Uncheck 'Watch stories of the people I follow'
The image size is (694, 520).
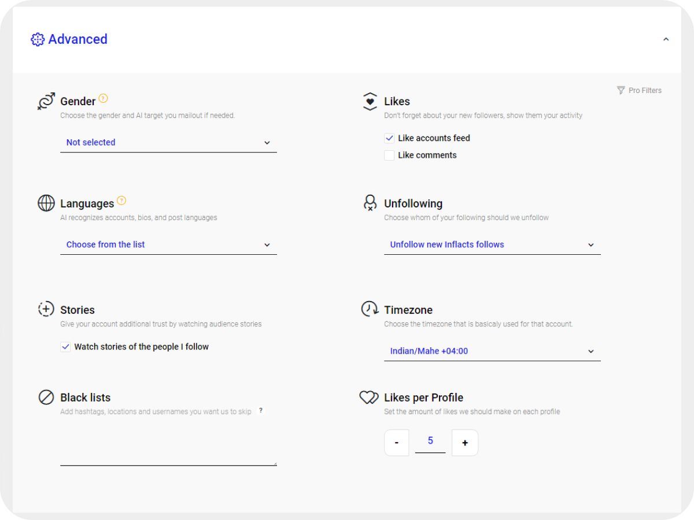tap(65, 347)
